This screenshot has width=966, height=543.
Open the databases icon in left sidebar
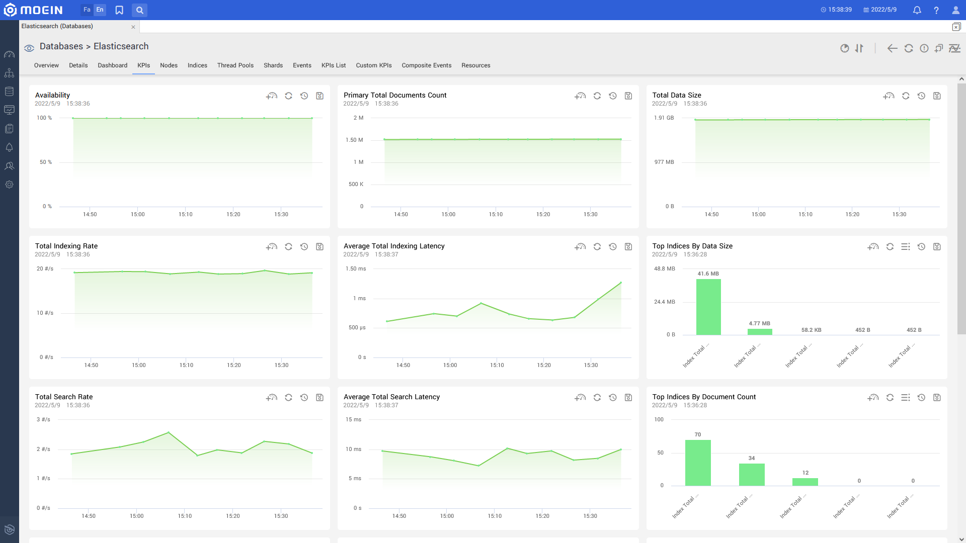9,92
